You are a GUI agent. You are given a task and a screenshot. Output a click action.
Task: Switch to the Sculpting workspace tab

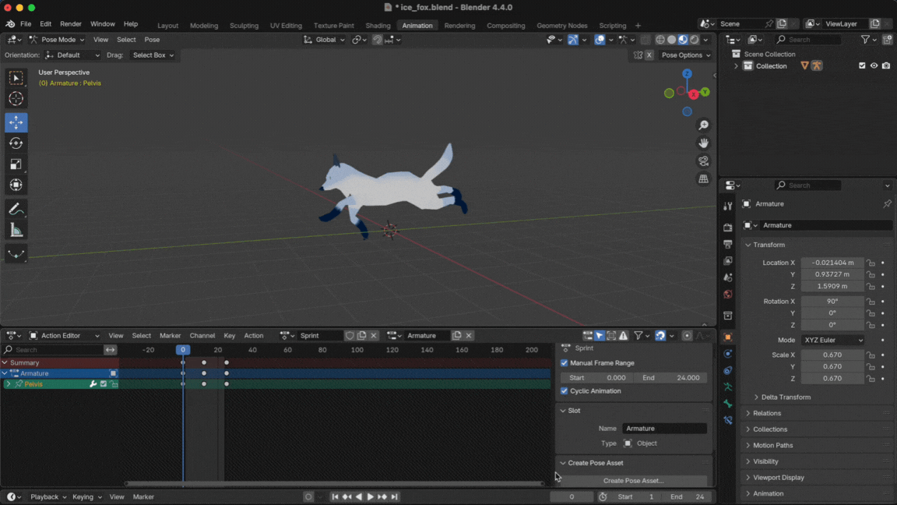coord(244,25)
